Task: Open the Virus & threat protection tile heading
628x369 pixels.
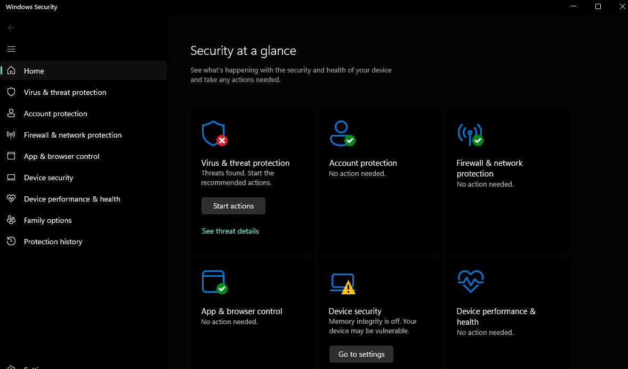Action: (245, 163)
